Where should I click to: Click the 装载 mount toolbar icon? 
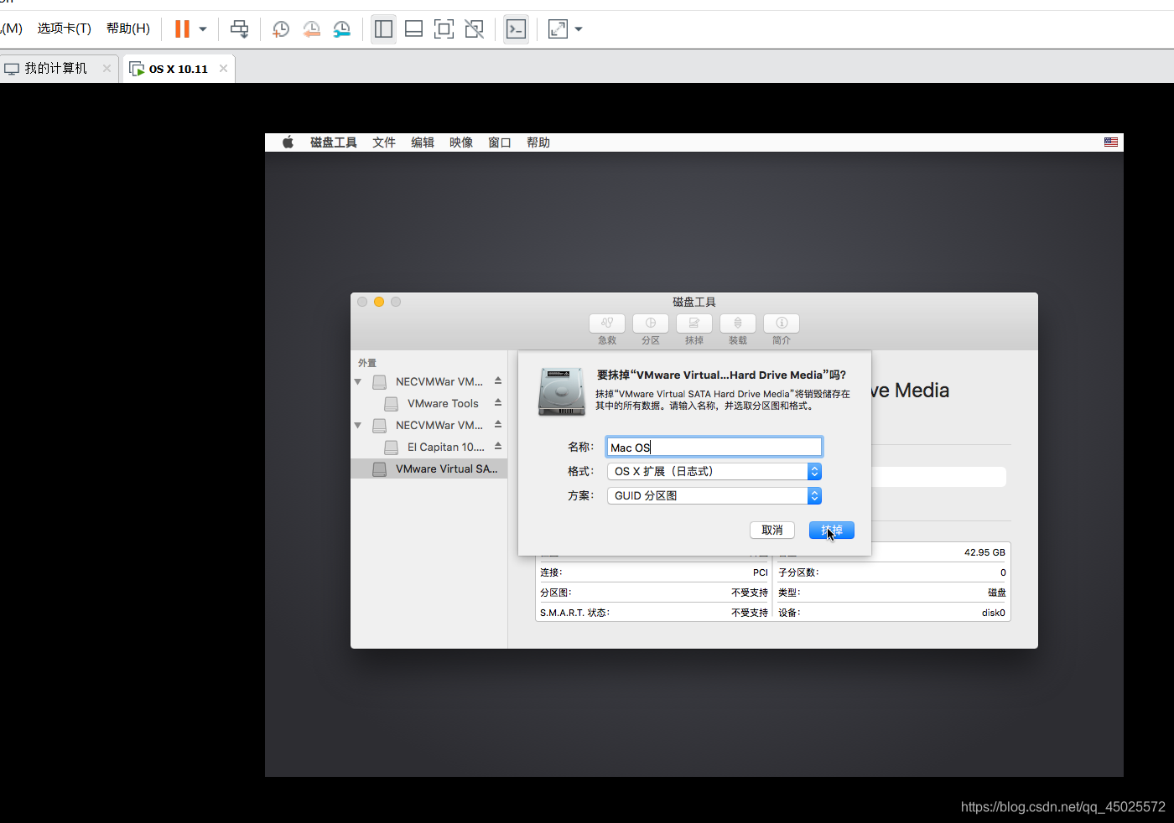[738, 324]
